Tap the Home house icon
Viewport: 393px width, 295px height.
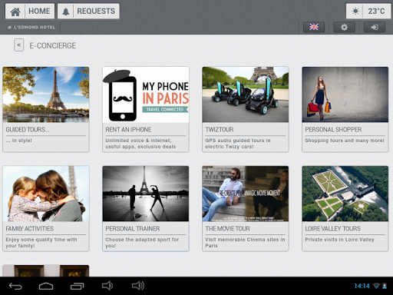(15, 12)
